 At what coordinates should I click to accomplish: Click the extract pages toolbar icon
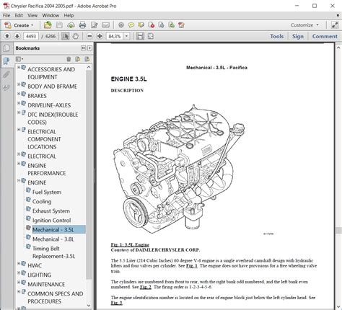(161, 25)
